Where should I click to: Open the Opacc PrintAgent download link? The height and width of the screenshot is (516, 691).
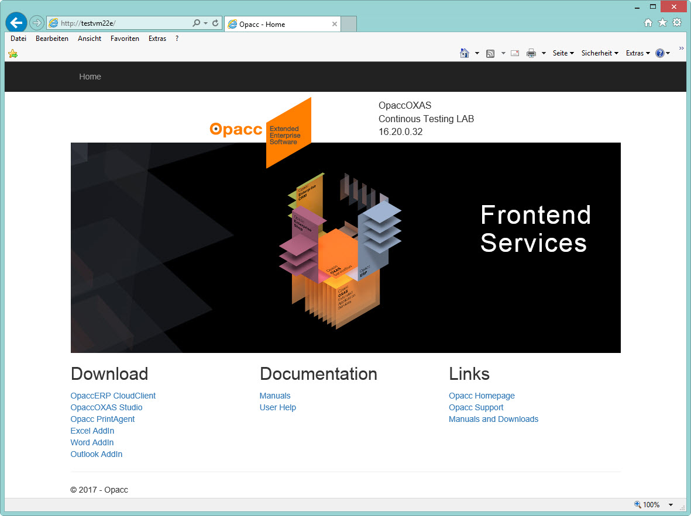point(102,419)
